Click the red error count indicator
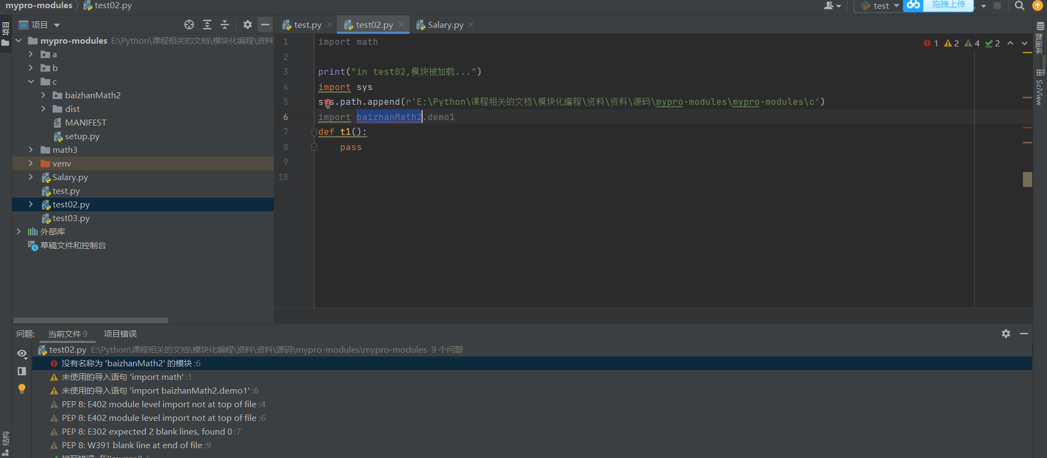1047x458 pixels. point(931,43)
